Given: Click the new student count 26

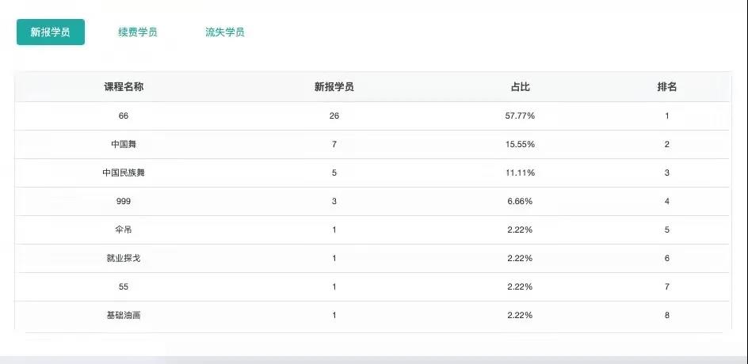Looking at the screenshot, I should click(334, 116).
